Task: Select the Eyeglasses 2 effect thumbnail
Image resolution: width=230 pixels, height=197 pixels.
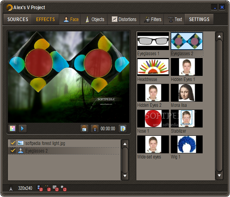Action: pyautogui.click(x=187, y=41)
